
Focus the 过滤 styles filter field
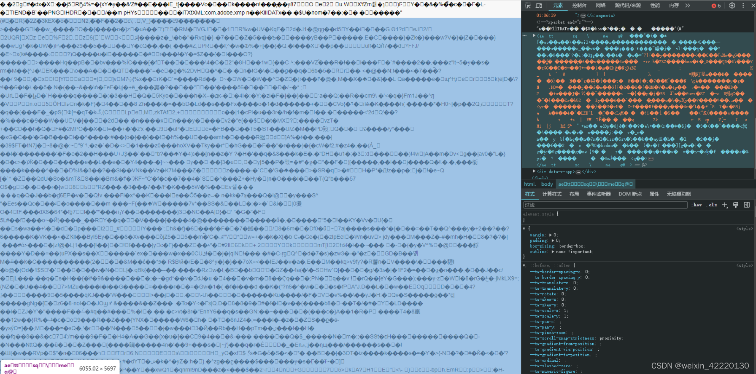coord(605,205)
